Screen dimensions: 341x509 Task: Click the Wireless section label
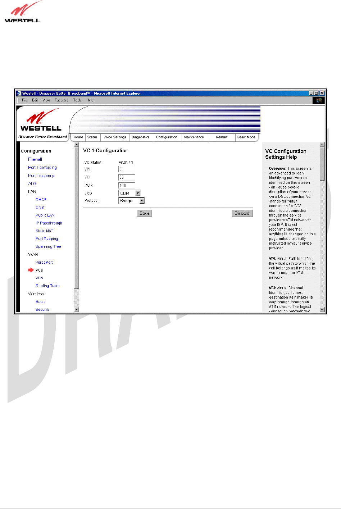[36, 294]
